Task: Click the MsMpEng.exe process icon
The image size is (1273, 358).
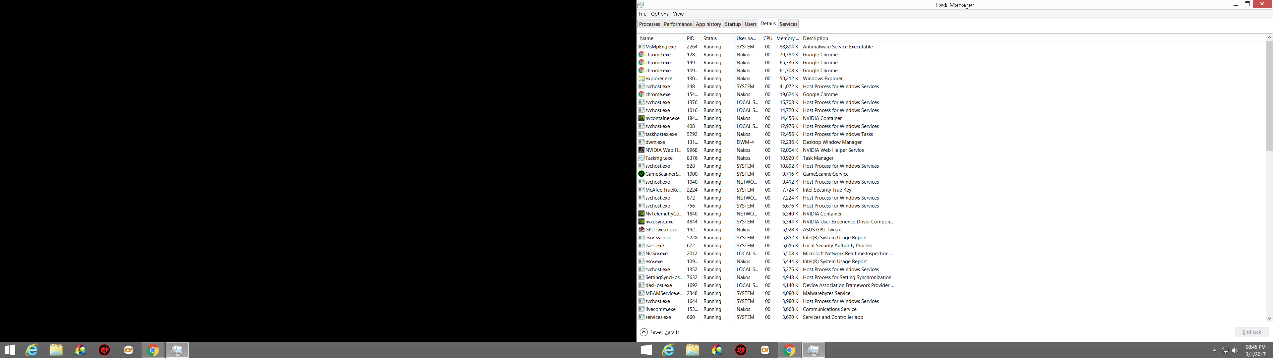Action: (641, 46)
